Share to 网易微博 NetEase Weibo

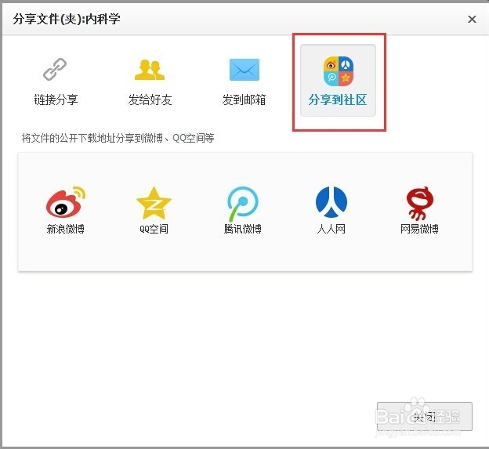tap(419, 210)
